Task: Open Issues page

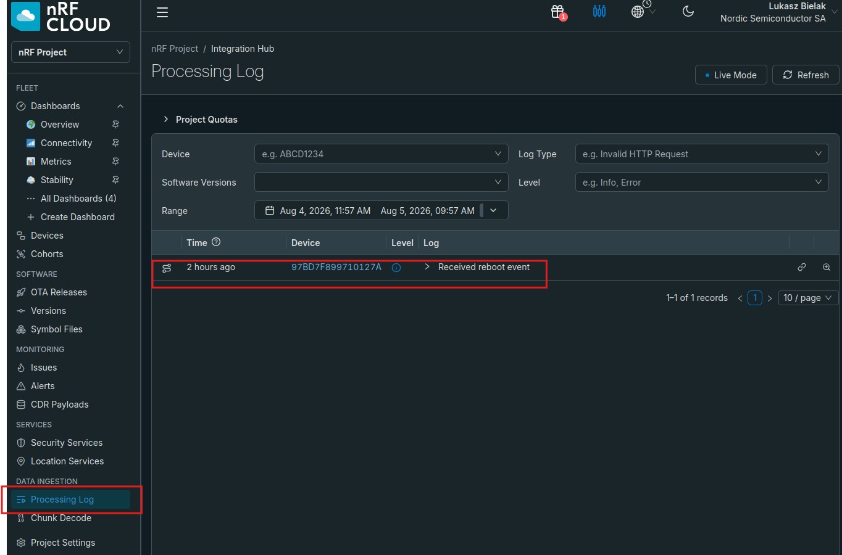Action: point(43,368)
